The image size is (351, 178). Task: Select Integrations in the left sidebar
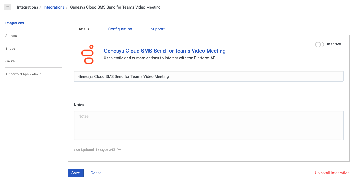[15, 23]
